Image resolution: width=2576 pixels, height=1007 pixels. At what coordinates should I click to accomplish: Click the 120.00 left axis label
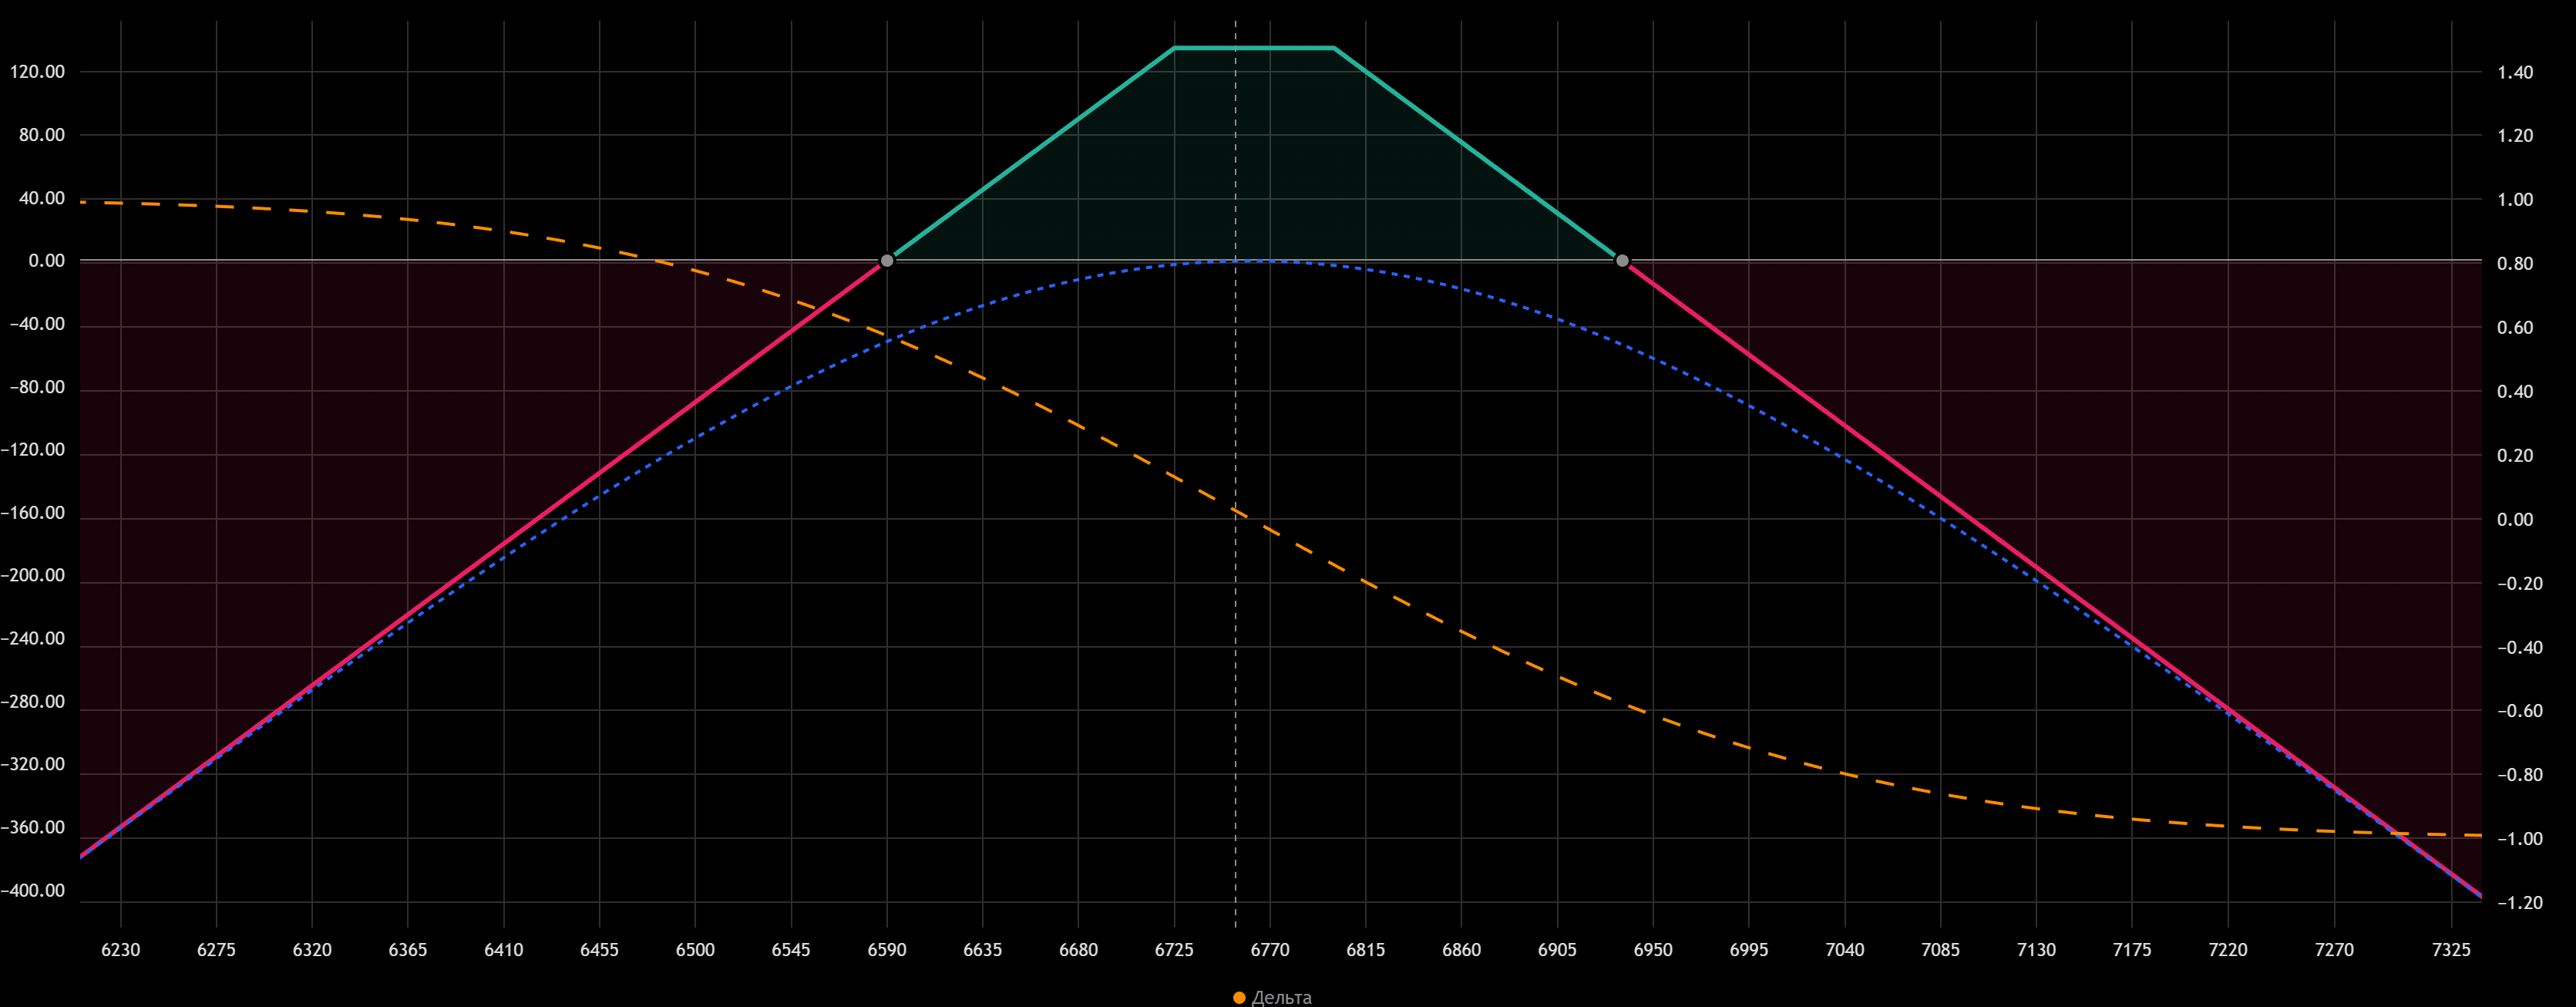(x=37, y=72)
